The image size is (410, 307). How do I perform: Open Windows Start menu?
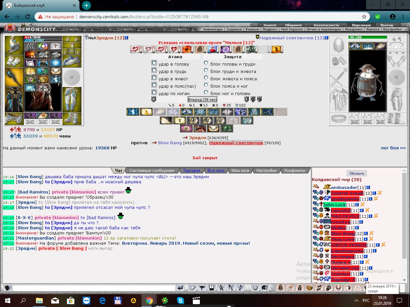click(8, 301)
